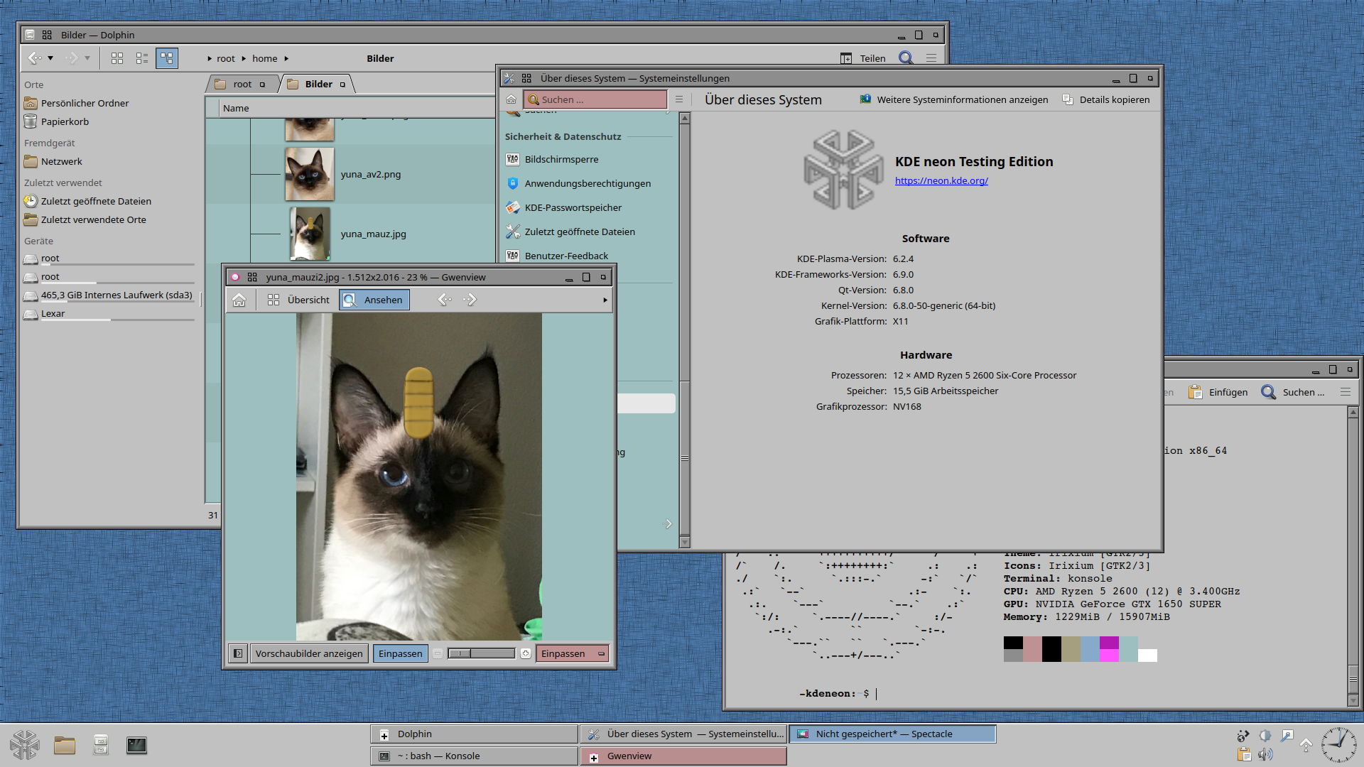
Task: Open Dolphin search magnifier
Action: pyautogui.click(x=906, y=58)
